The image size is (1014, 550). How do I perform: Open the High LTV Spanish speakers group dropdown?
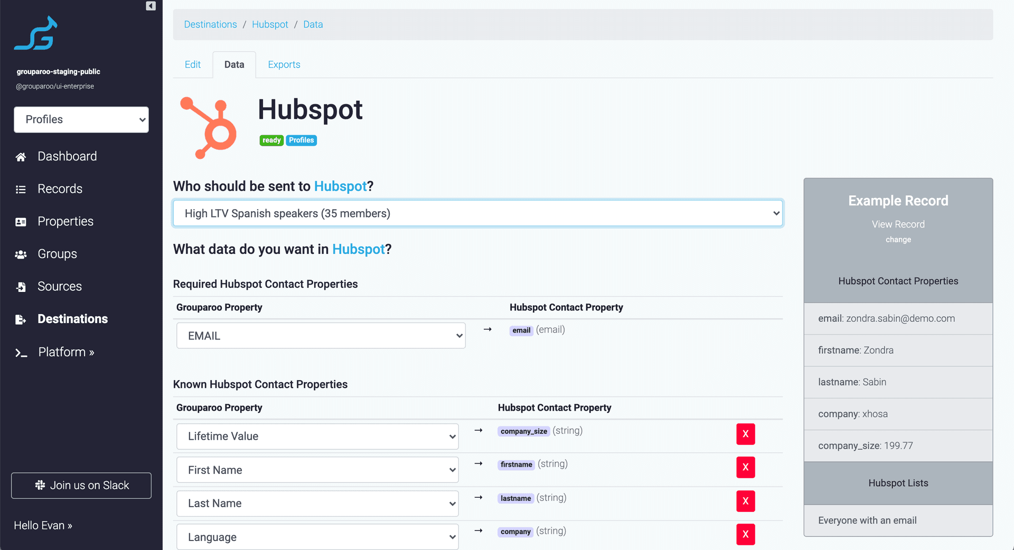(x=478, y=213)
